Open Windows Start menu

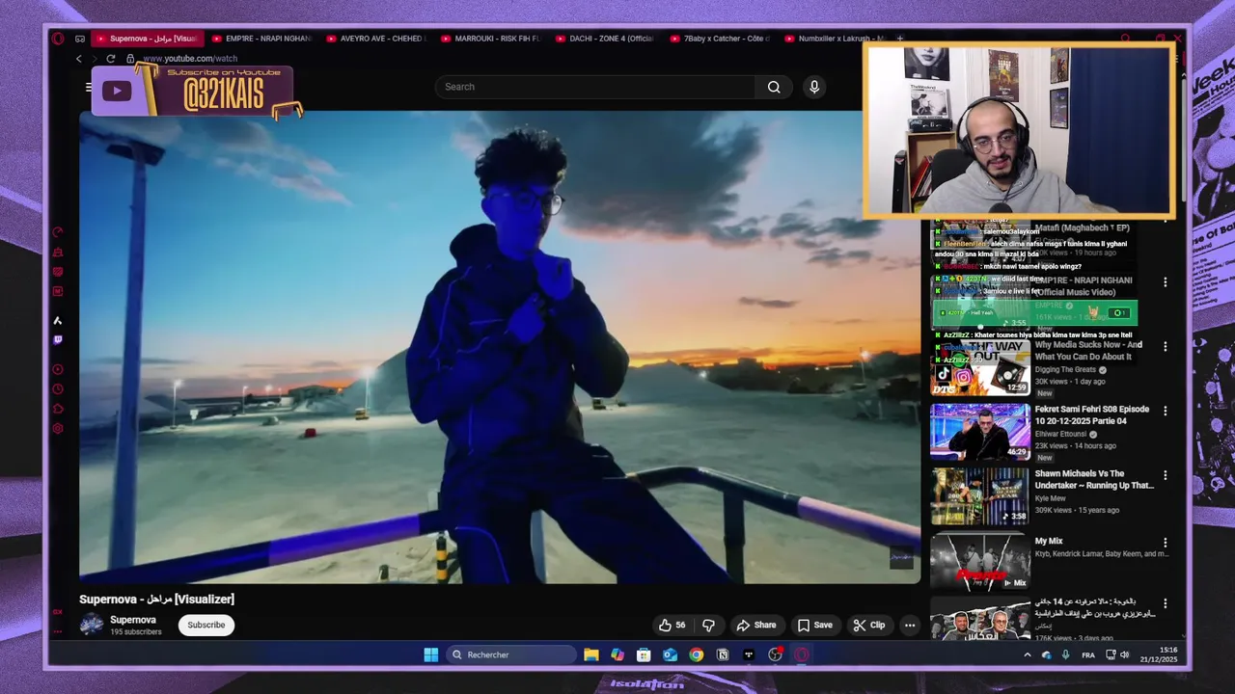tap(430, 654)
